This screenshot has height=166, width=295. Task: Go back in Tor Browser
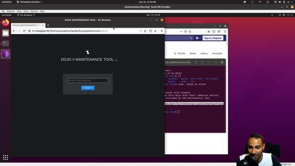14,31
